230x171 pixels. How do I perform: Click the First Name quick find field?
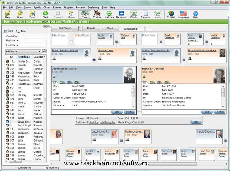[35, 41]
